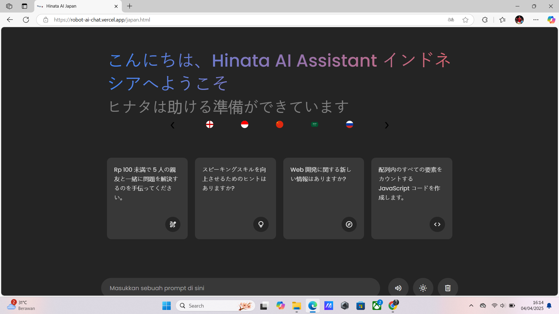The width and height of the screenshot is (559, 314).
Task: Open the Web development news suggestion card
Action: coord(324,198)
